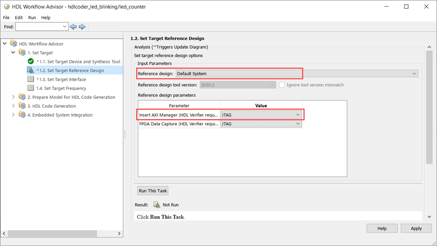Click the Set Target Frequency task icon
This screenshot has height=246, width=437.
[31, 88]
